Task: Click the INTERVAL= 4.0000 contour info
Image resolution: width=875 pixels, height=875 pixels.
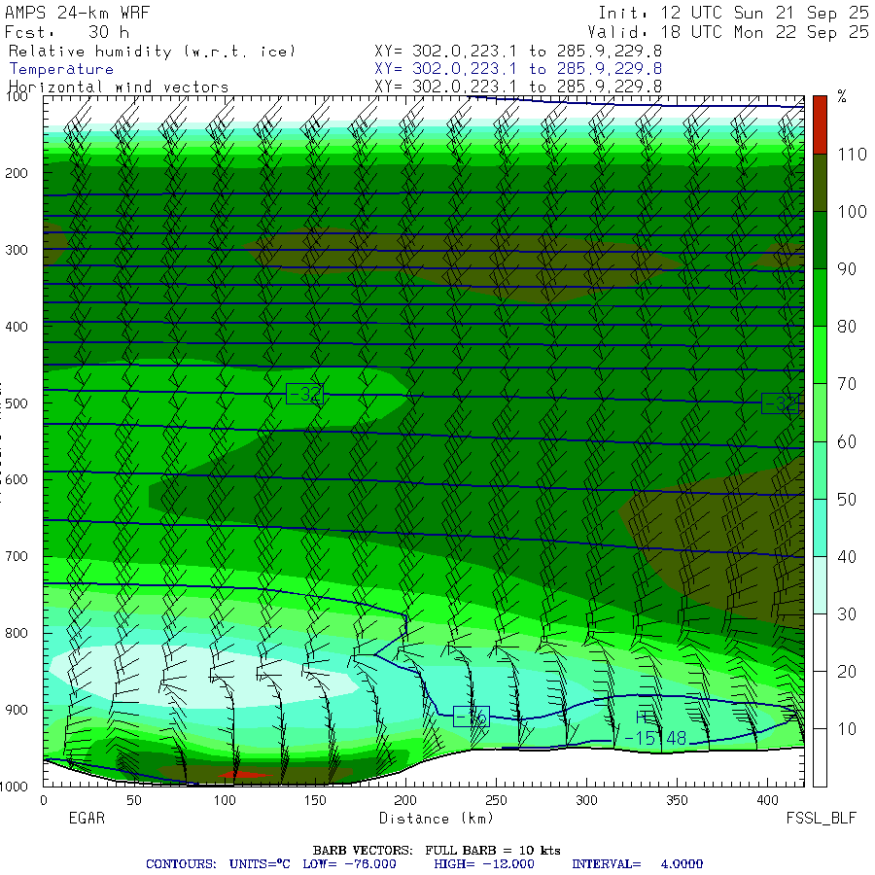Action: [637, 863]
